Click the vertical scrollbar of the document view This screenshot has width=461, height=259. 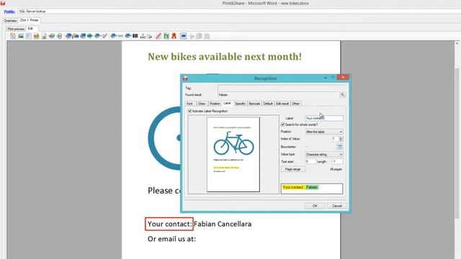(x=457, y=143)
